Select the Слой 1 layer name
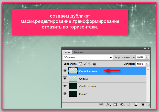 (83, 94)
